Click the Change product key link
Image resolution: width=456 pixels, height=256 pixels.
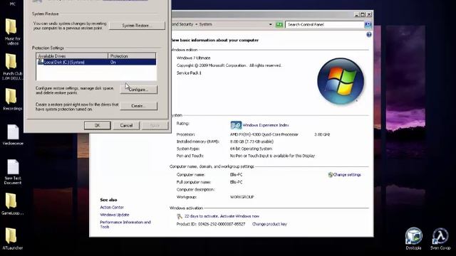pyautogui.click(x=269, y=224)
